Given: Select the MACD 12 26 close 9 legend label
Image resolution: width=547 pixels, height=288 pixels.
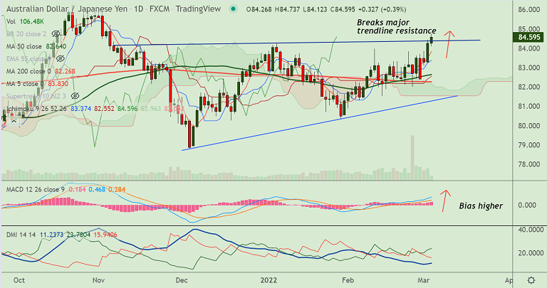Looking at the screenshot, I should 35,190.
